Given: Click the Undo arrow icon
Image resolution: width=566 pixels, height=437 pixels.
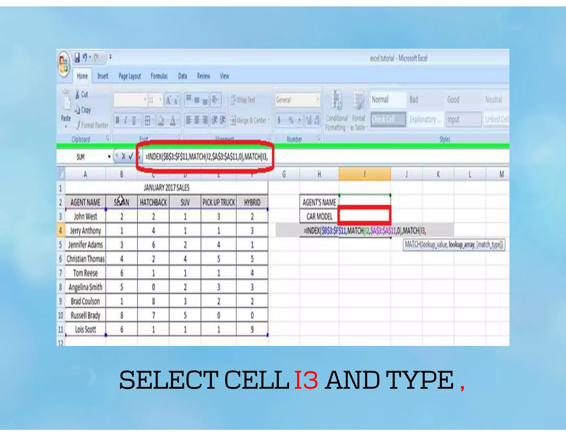Looking at the screenshot, I should pos(85,57).
